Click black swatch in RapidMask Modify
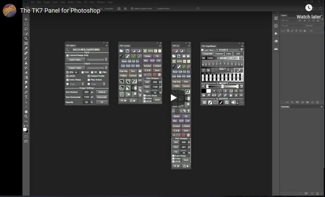The image size is (325, 197). click(204, 91)
